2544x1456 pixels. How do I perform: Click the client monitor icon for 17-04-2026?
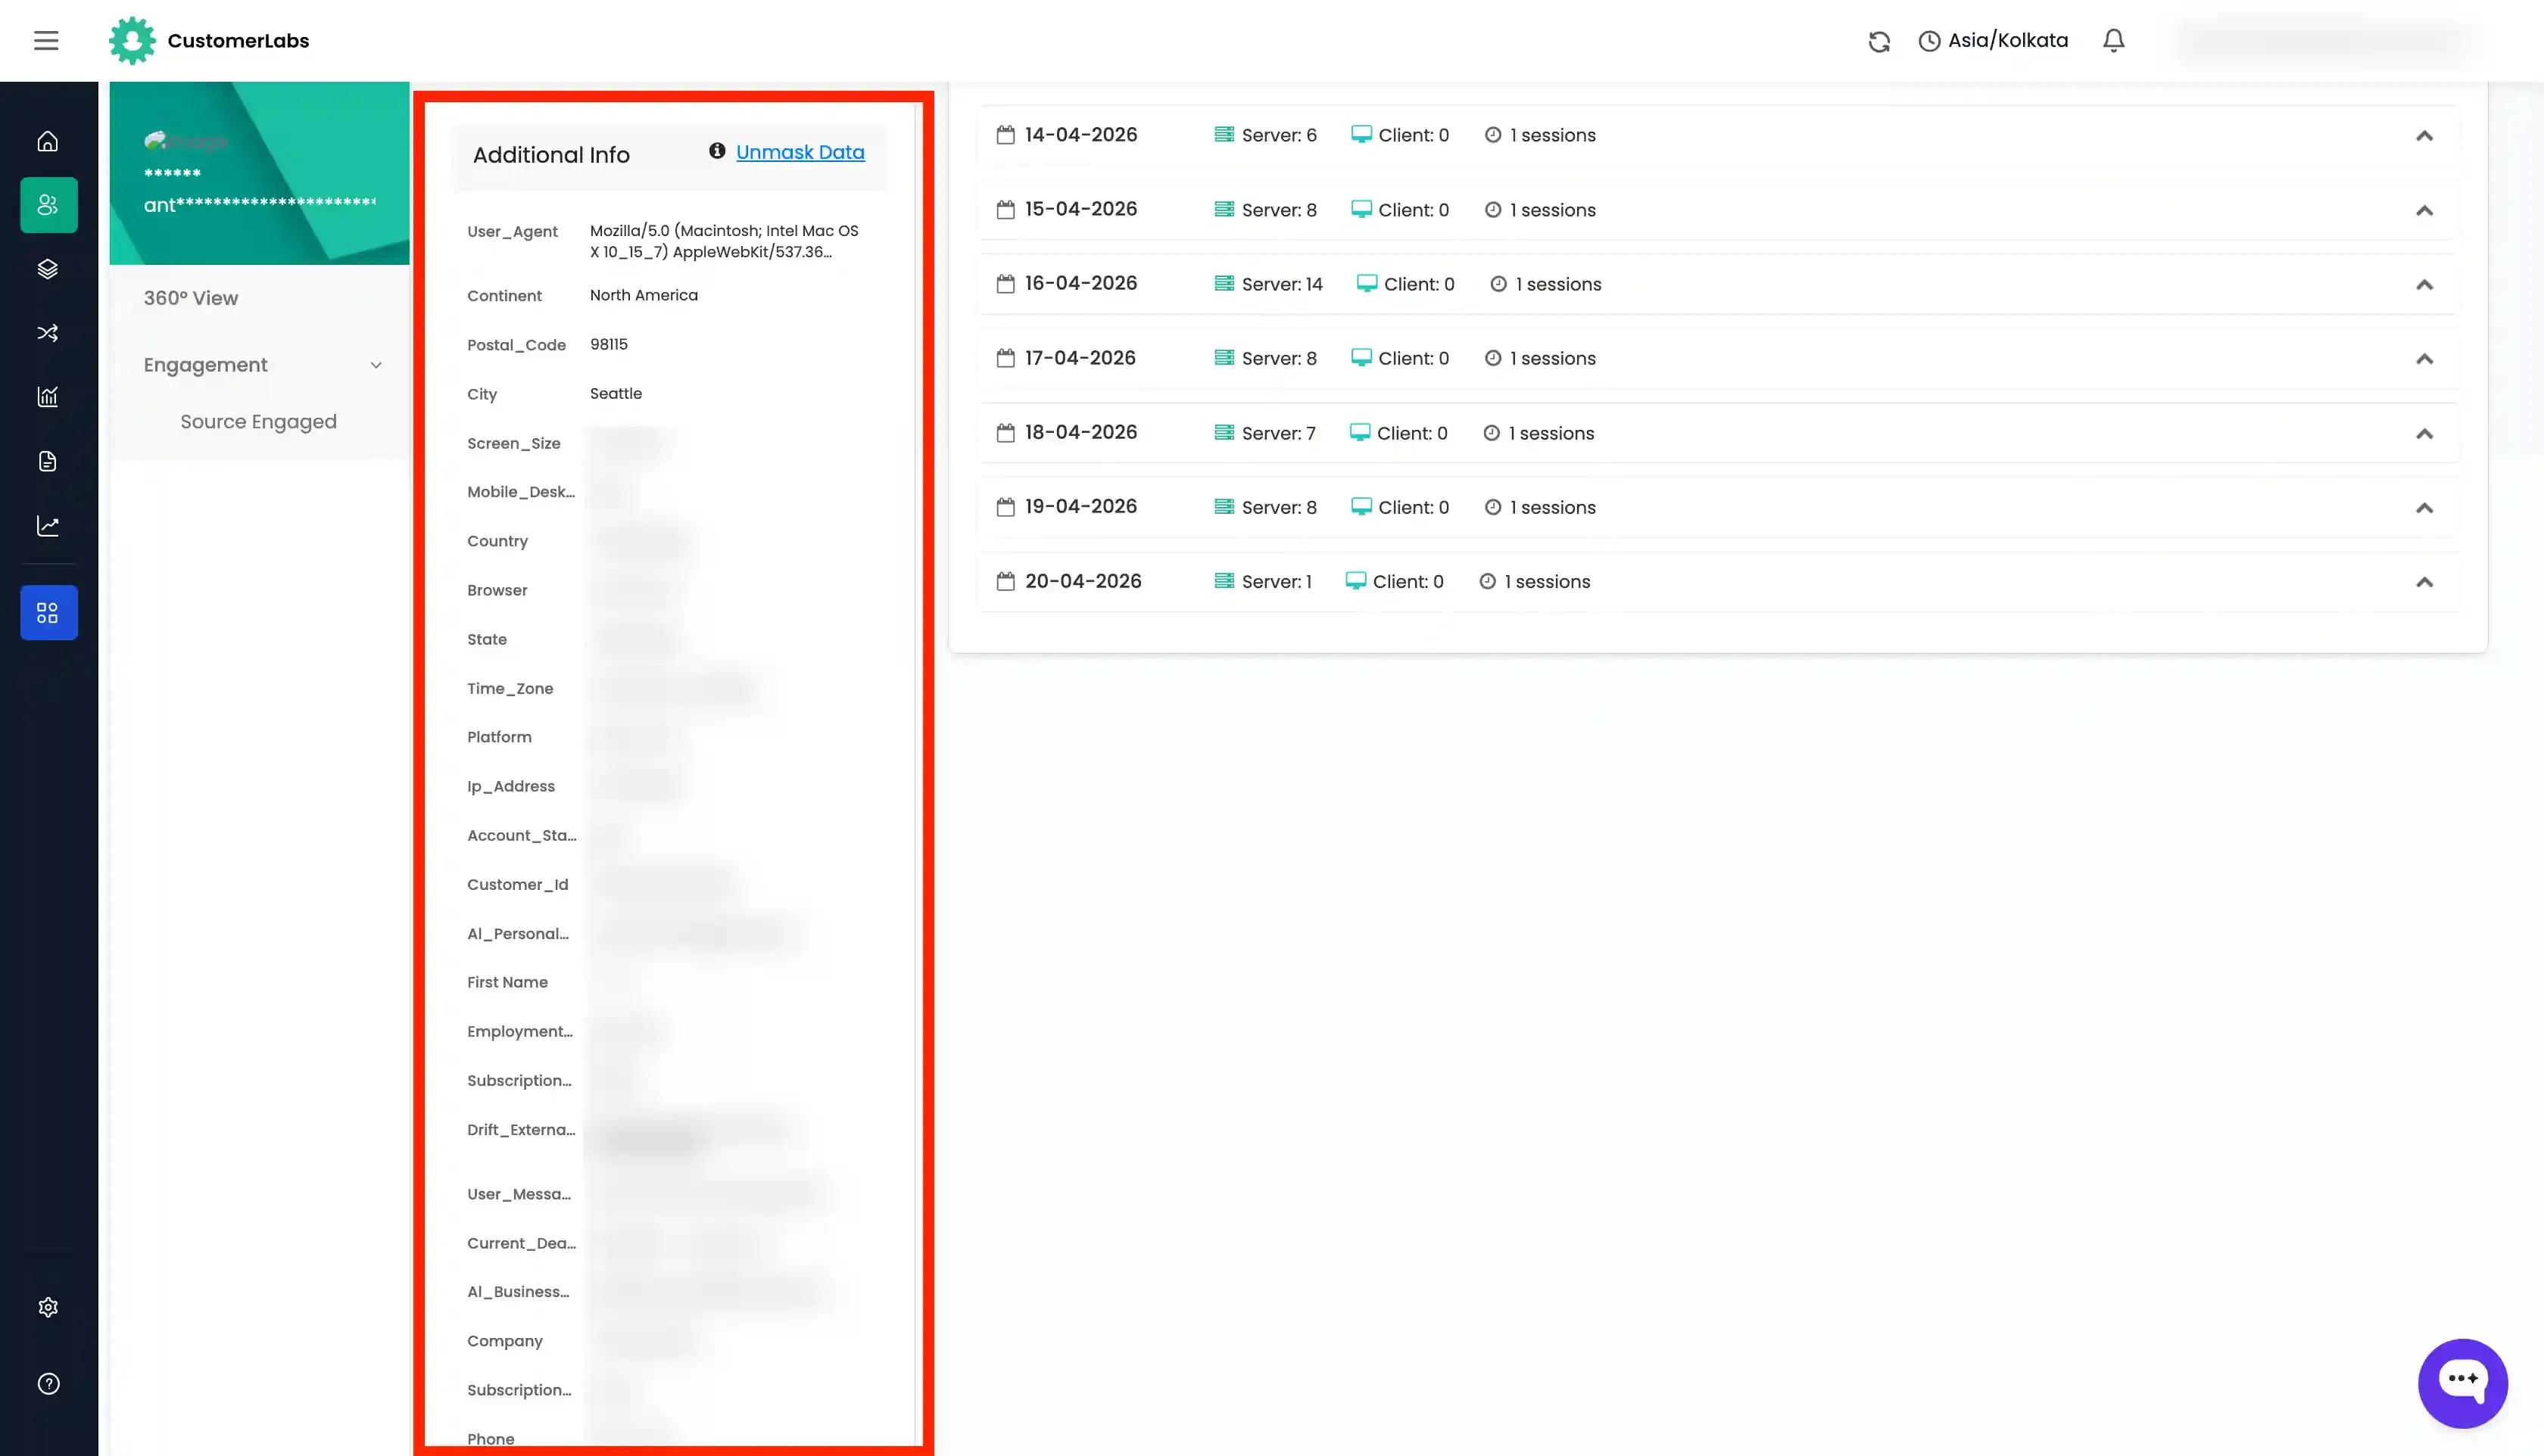[x=1361, y=357]
